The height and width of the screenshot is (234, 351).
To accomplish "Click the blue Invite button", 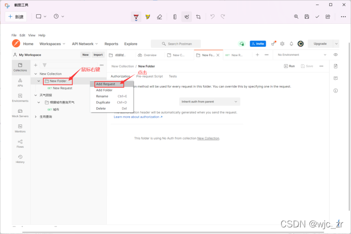I will tap(258, 44).
